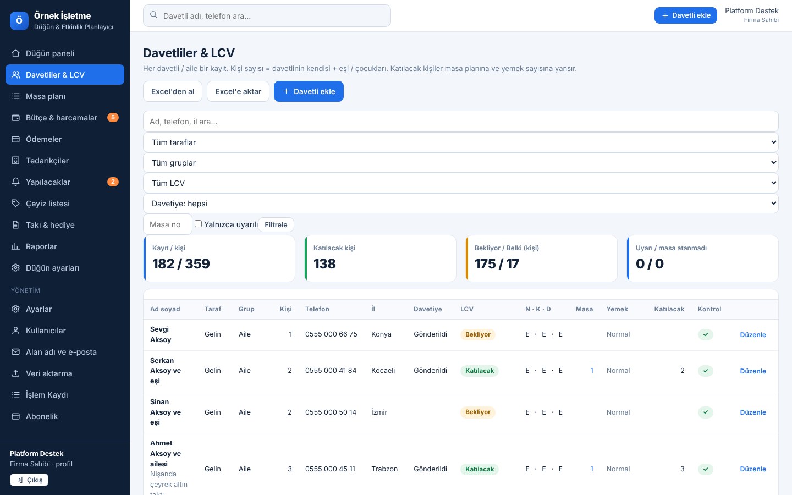This screenshot has width=792, height=495.
Task: Expand the Davetiye: hepsi dropdown
Action: (x=461, y=204)
